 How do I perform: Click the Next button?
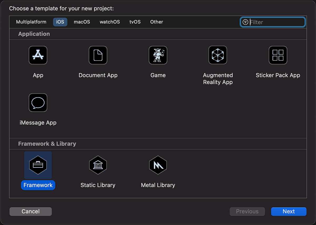[289, 211]
